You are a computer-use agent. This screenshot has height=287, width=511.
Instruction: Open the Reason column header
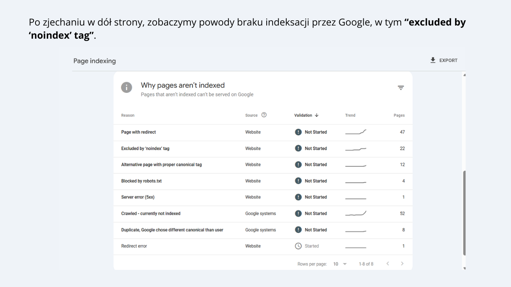coord(128,115)
